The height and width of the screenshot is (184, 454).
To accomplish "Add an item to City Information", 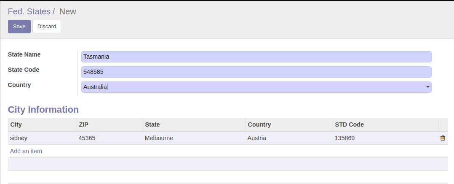I will click(x=26, y=151).
